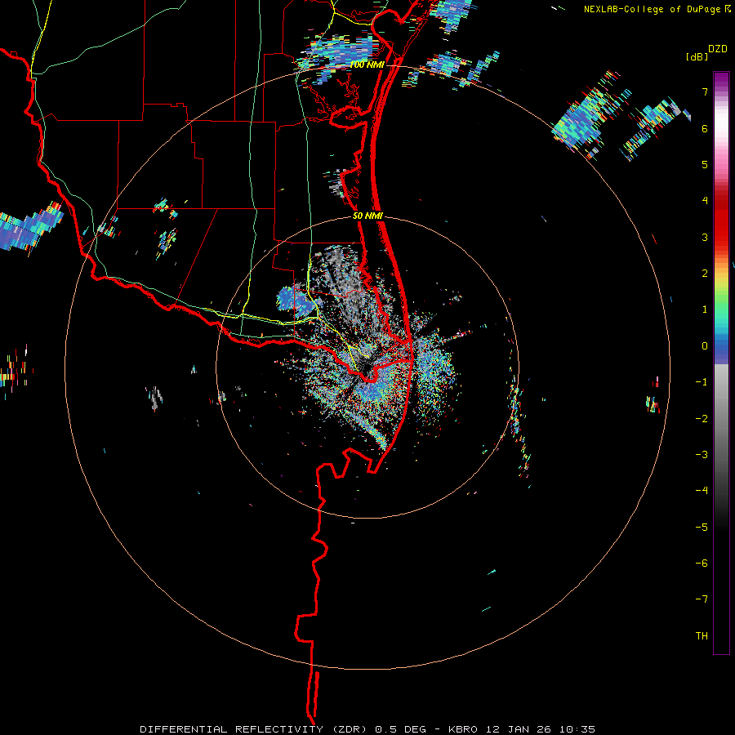The image size is (735, 735).
Task: Click the -2 dB tick label
Action: click(x=702, y=419)
